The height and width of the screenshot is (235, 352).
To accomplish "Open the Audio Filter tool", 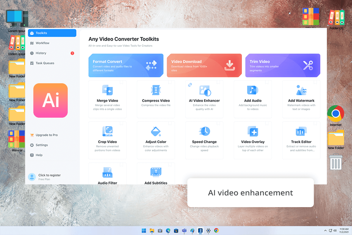I will [x=107, y=174].
